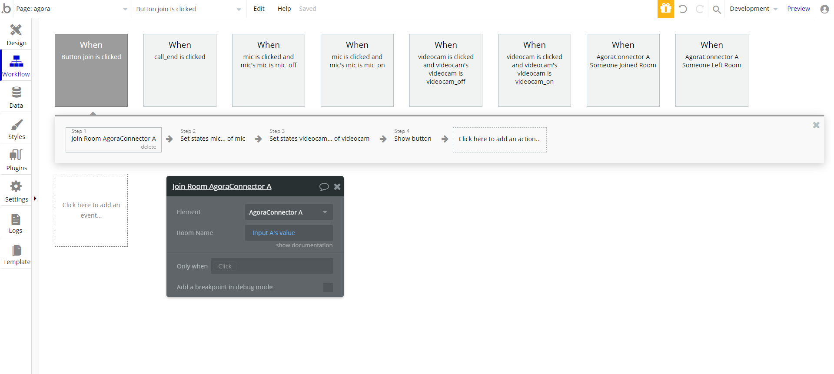
Task: Select Someone Left Room event
Action: (712, 70)
